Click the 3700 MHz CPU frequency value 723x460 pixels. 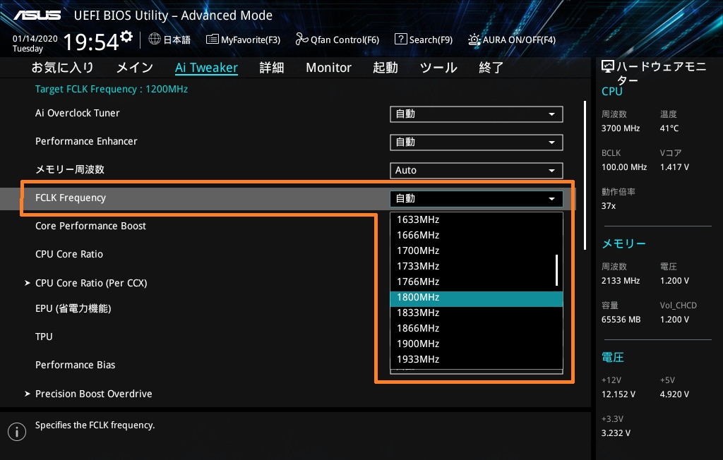[620, 128]
